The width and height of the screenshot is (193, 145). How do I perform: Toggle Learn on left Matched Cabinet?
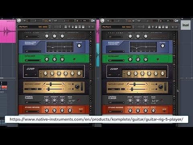73,89
